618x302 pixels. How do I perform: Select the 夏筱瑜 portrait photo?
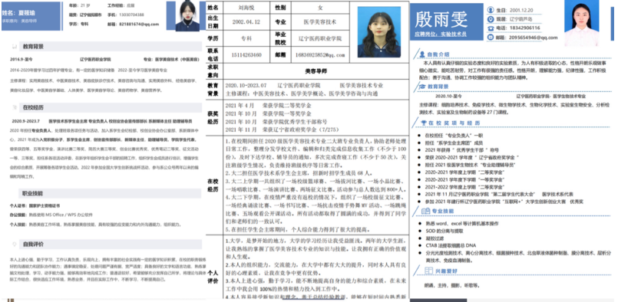coord(187,16)
